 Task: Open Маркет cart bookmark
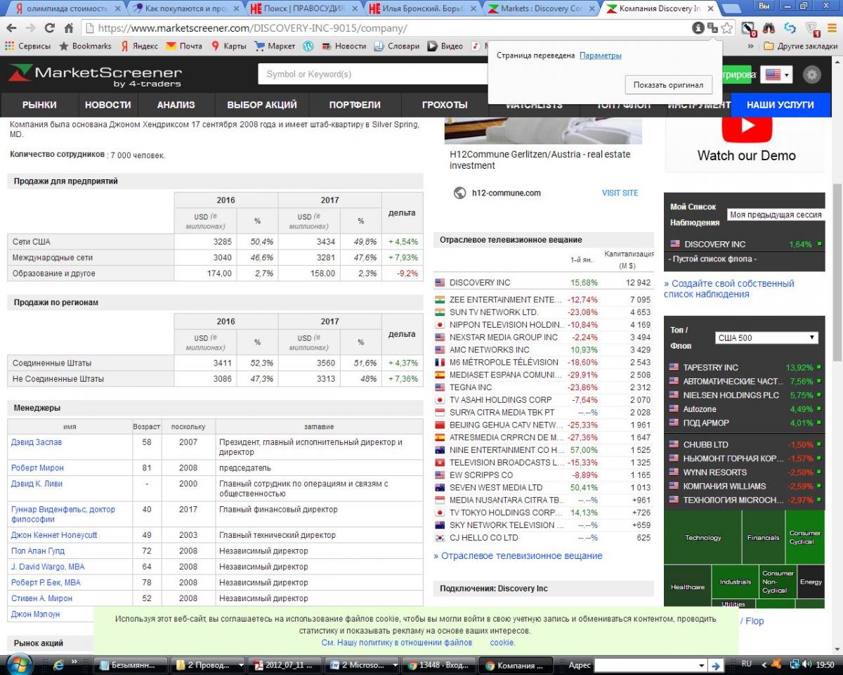point(275,46)
